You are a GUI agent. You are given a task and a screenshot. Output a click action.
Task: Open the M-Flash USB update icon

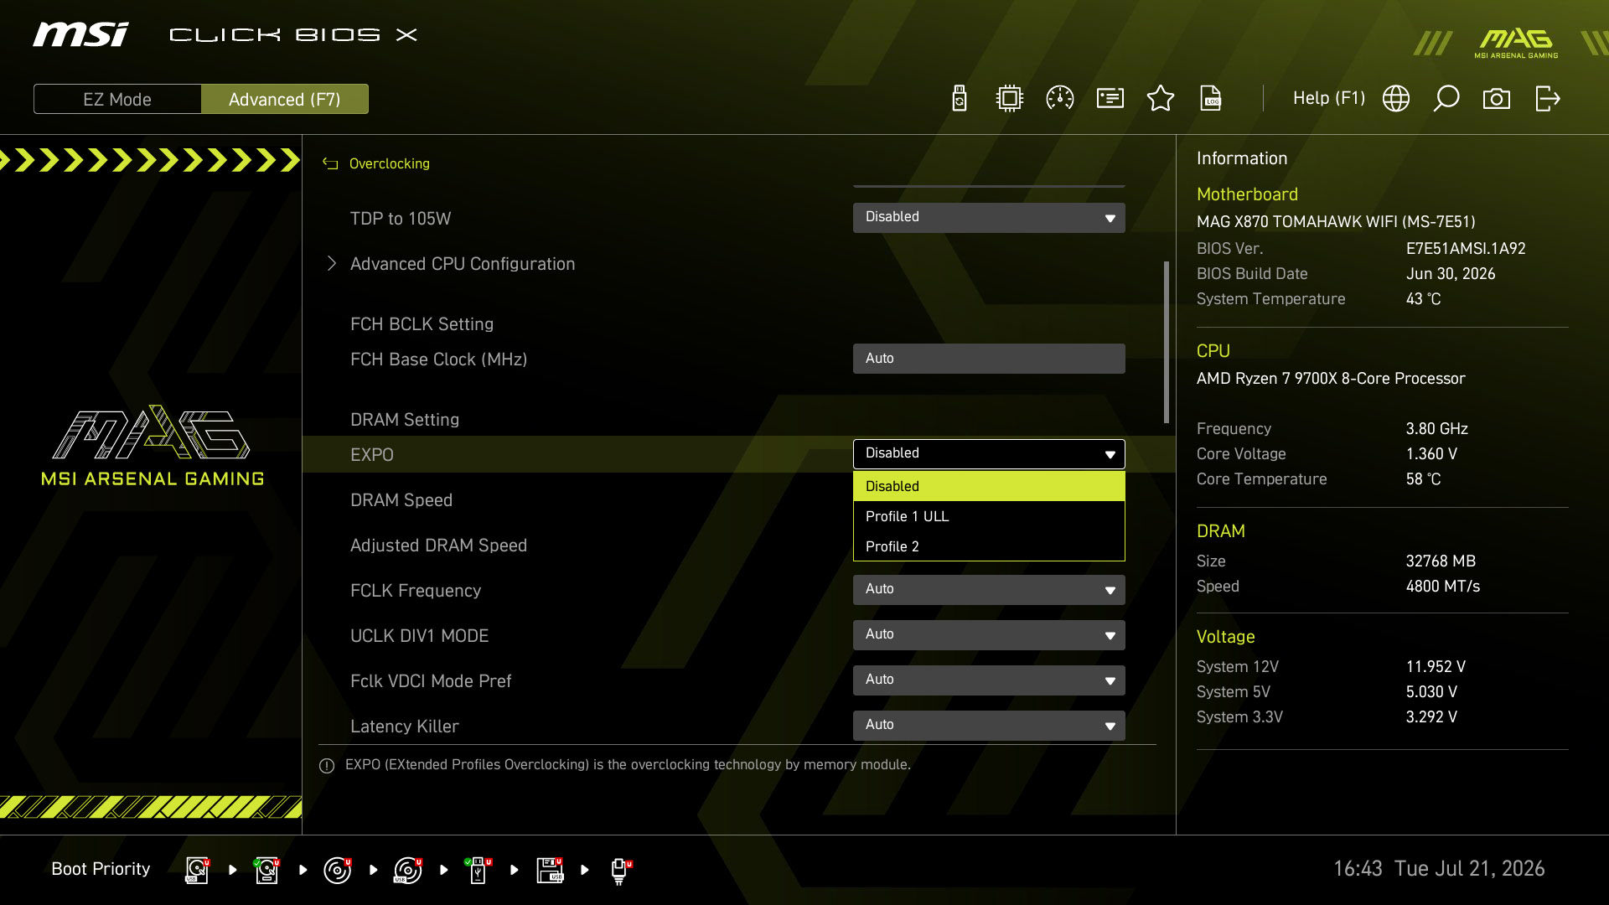[960, 98]
